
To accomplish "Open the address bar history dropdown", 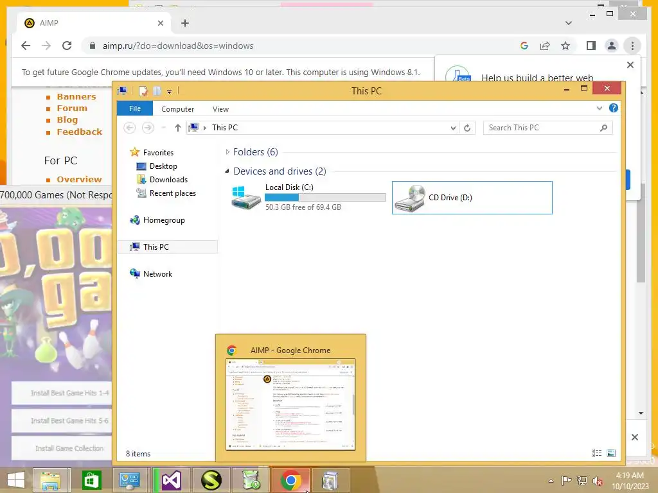I will pos(453,128).
